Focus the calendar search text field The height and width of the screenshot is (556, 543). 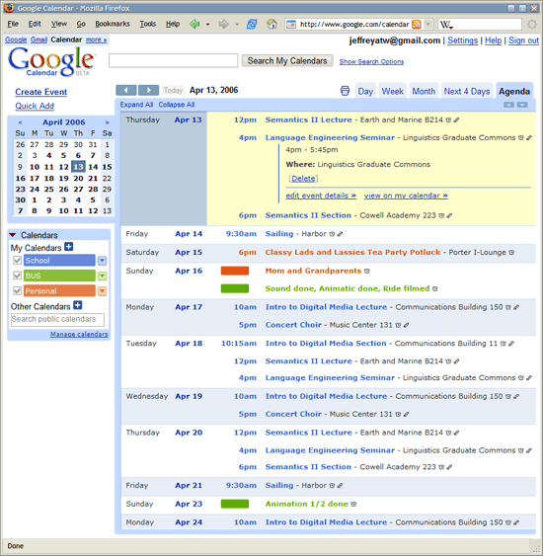(174, 60)
